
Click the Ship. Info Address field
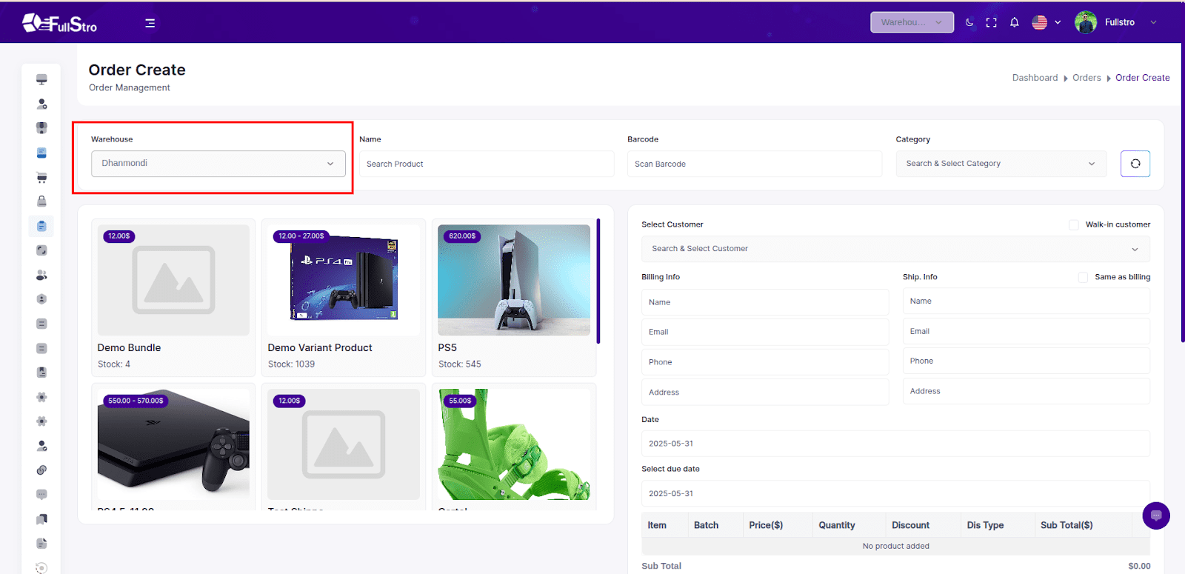click(x=1026, y=391)
